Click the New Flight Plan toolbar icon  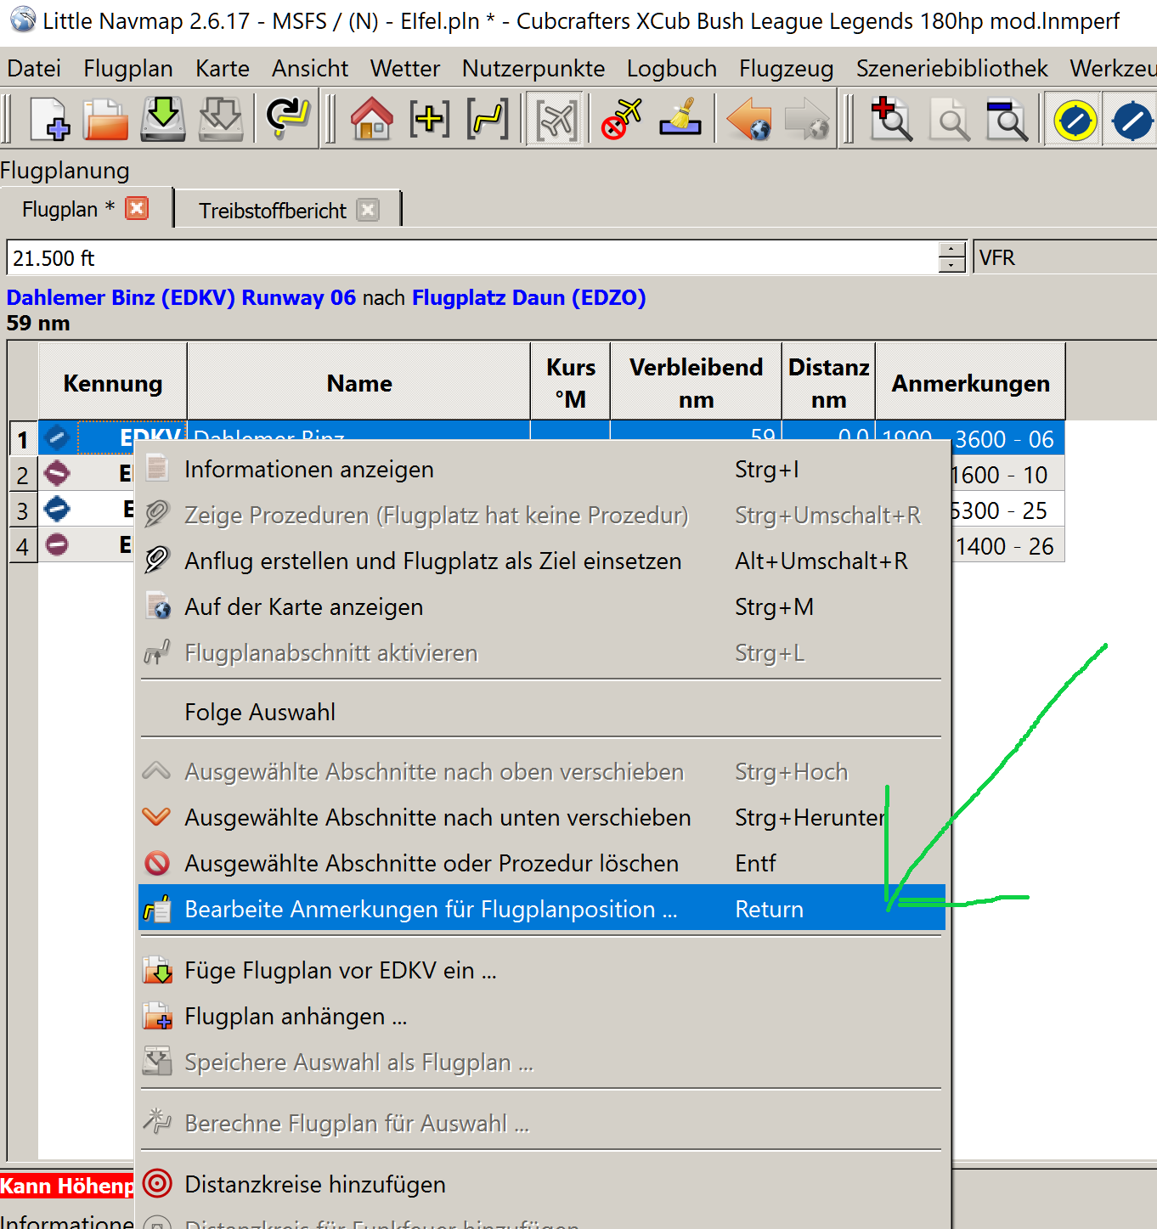[49, 119]
